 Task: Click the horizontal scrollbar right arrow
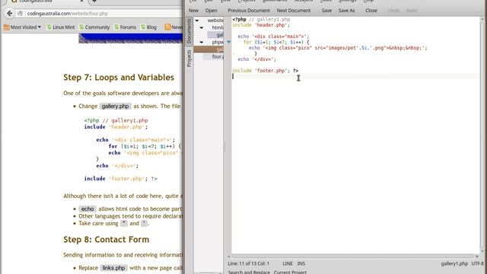(477, 256)
